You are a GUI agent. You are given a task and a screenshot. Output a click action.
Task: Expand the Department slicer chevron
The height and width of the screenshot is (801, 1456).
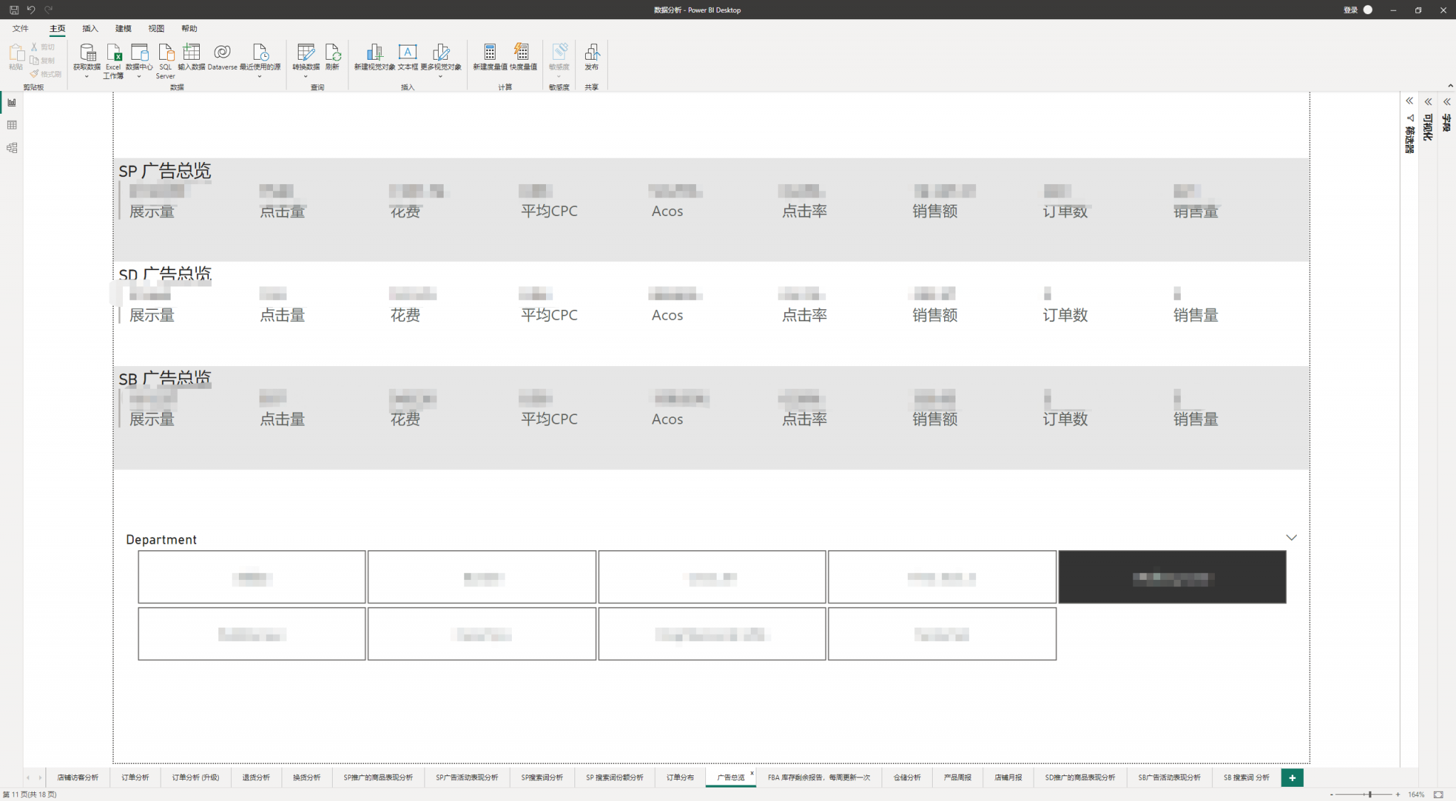click(x=1291, y=537)
